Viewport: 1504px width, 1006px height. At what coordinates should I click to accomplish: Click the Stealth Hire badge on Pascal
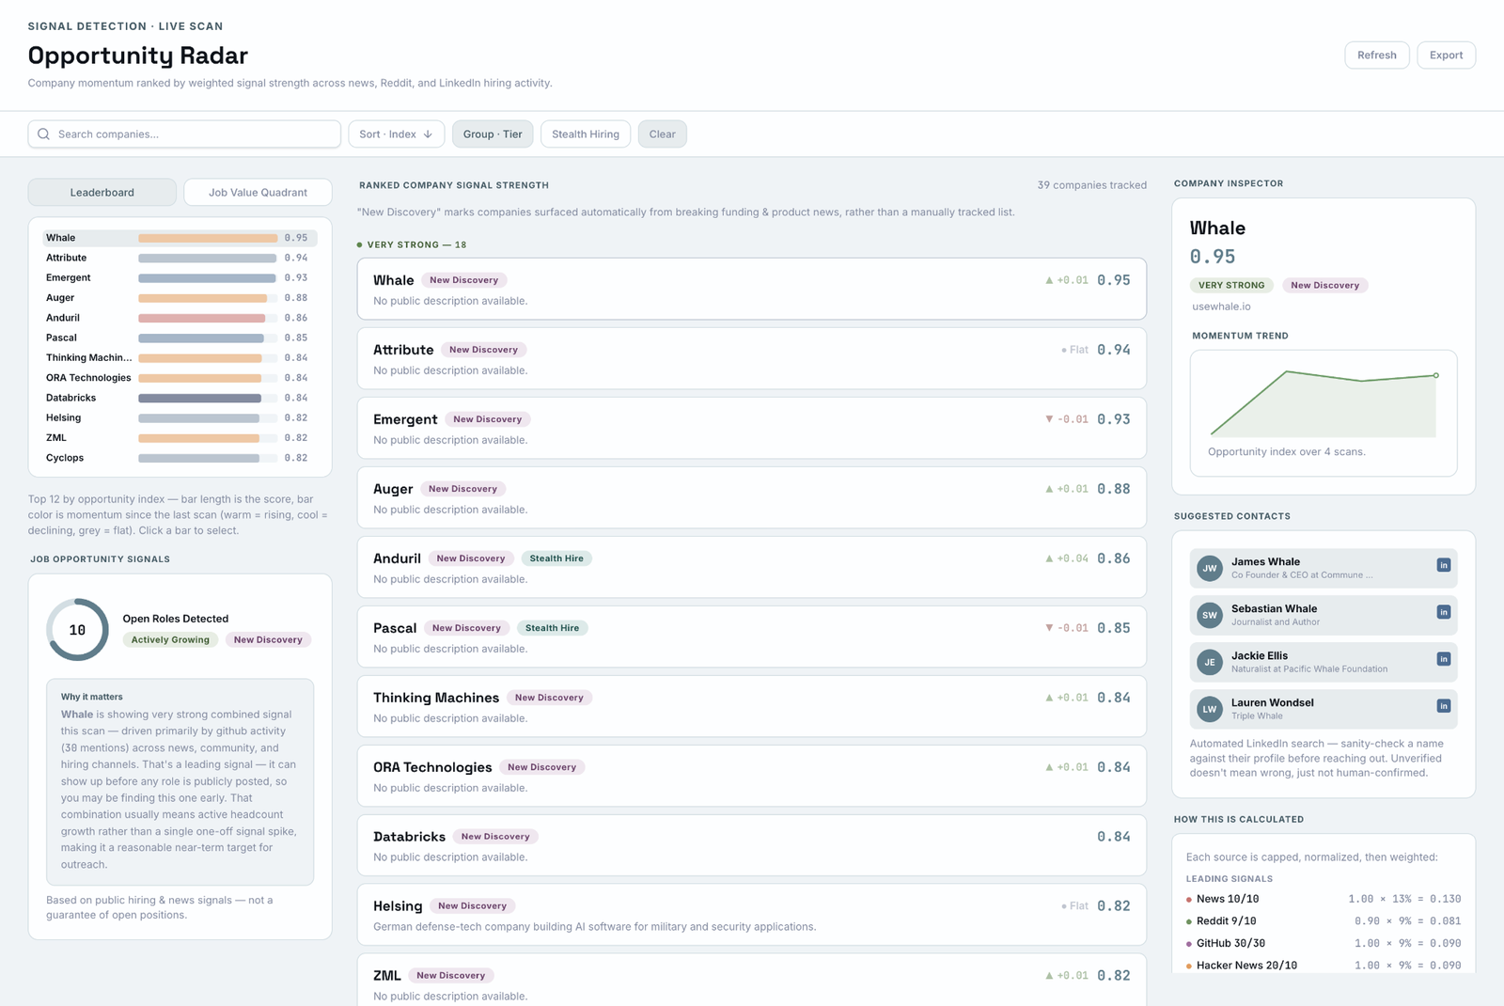click(x=552, y=628)
